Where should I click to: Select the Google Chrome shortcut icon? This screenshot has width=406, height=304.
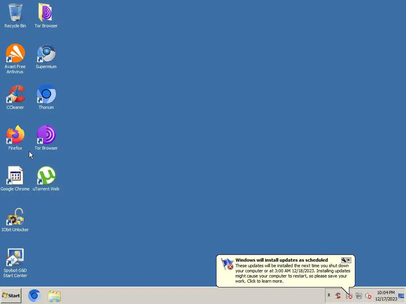[x=15, y=179]
